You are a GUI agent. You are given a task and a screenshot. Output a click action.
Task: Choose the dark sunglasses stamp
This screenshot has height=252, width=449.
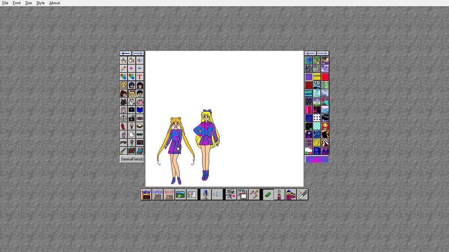pyautogui.click(x=140, y=134)
